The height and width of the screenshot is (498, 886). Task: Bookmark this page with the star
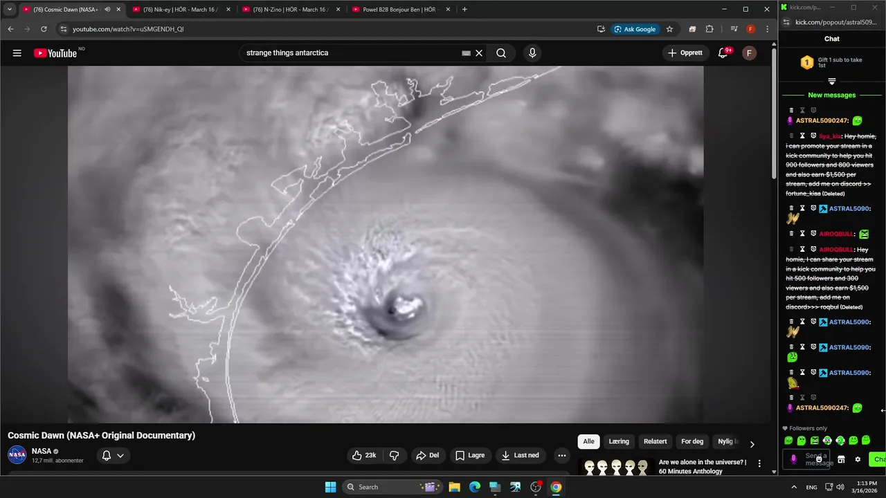(x=669, y=29)
